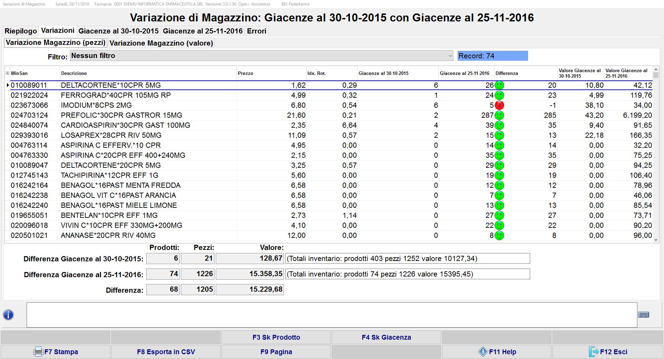The height and width of the screenshot is (359, 664).
Task: Click the red sad face on IMODIUM row
Action: 499,105
